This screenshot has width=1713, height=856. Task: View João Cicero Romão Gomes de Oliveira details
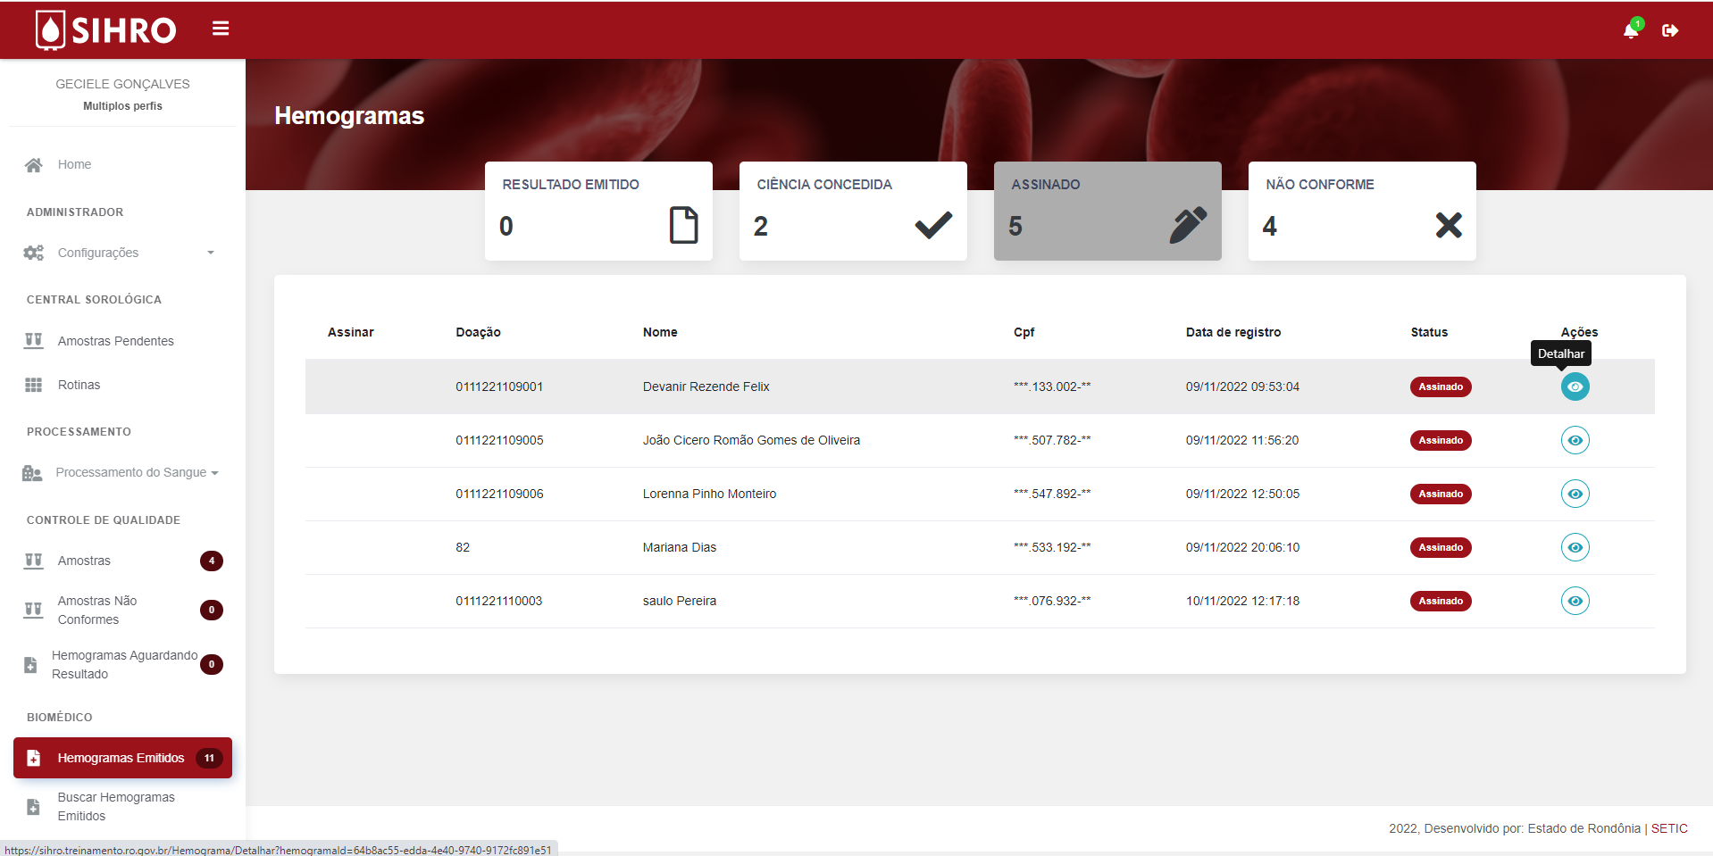(x=1575, y=440)
